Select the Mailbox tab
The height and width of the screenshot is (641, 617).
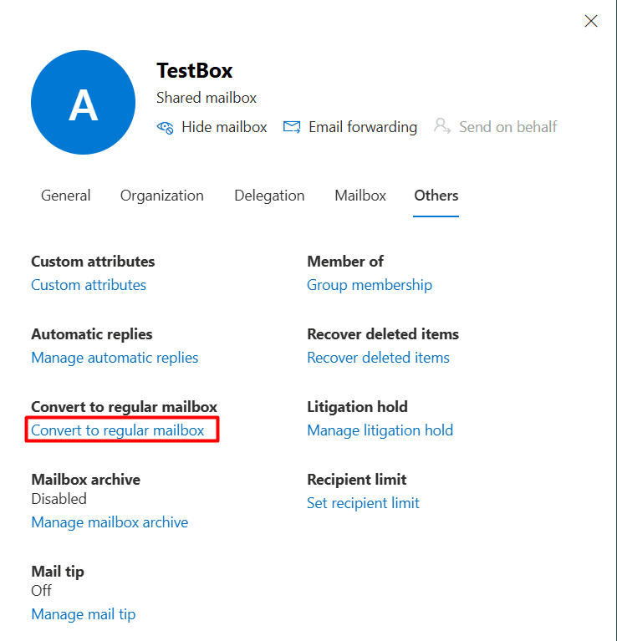[360, 196]
